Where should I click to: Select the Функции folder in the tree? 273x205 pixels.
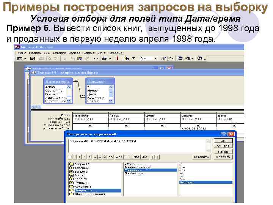79,183
